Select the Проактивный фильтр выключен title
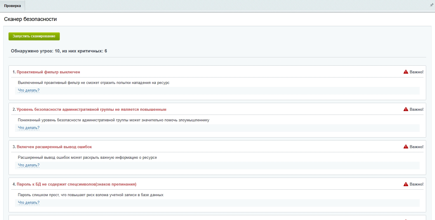The height and width of the screenshot is (220, 435). coord(48,72)
